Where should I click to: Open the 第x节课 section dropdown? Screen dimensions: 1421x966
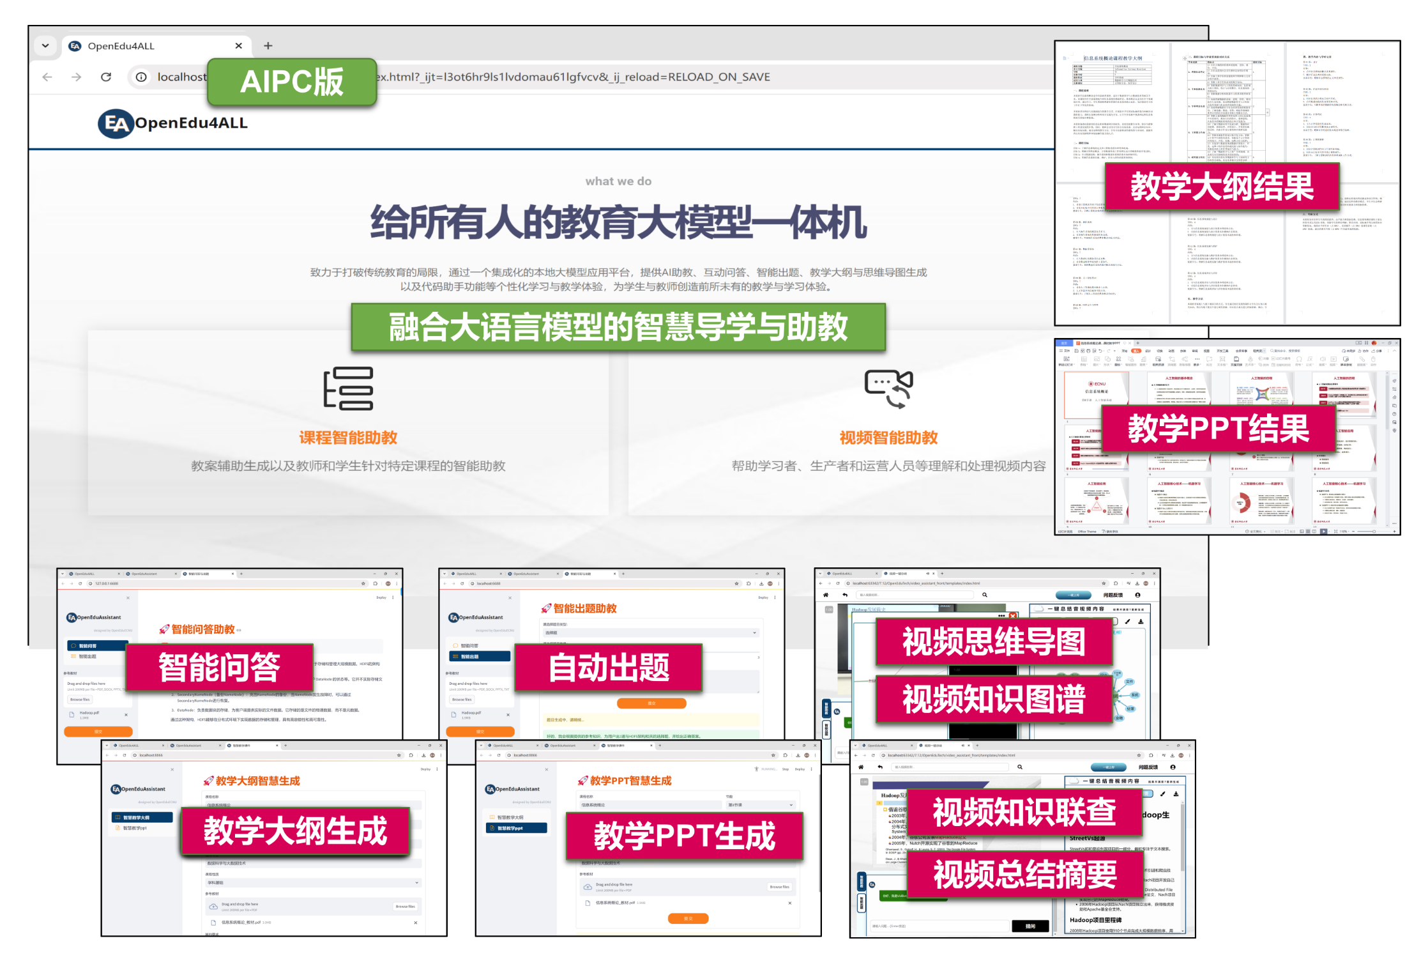pos(761,805)
